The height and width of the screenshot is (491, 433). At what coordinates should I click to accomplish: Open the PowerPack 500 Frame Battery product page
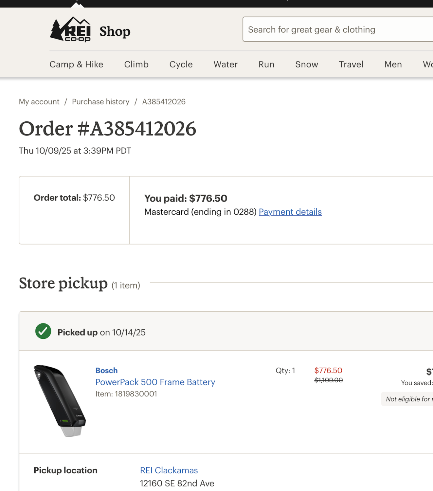[x=155, y=382]
